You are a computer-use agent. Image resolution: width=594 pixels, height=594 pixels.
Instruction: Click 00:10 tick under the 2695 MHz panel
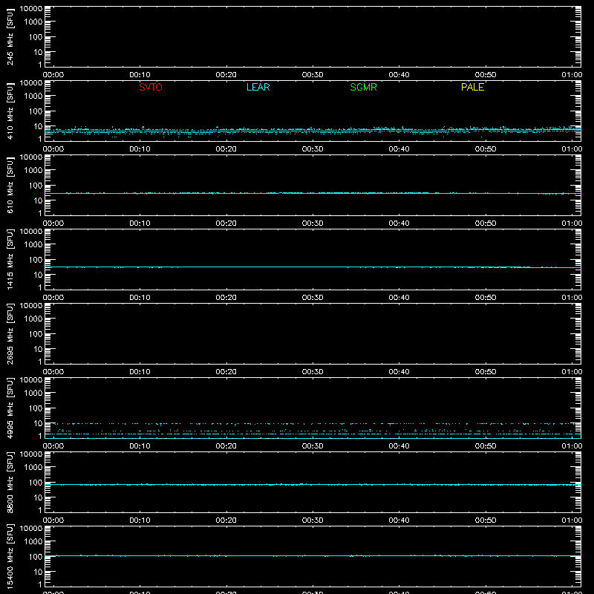point(140,372)
